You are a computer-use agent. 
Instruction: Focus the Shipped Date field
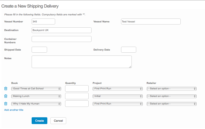click(x=39, y=50)
